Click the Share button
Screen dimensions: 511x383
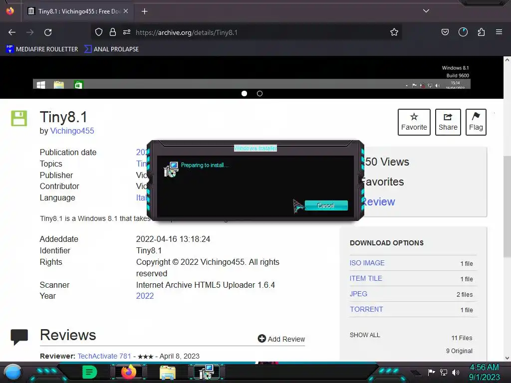pyautogui.click(x=448, y=122)
